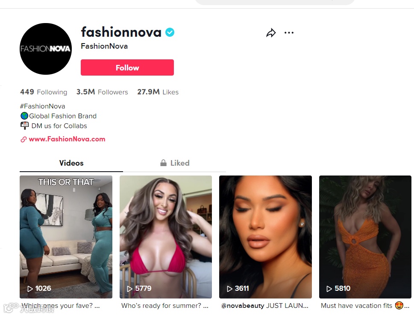This screenshot has height=316, width=414.
Task: Click the lock icon on Liked tab
Action: coord(164,163)
